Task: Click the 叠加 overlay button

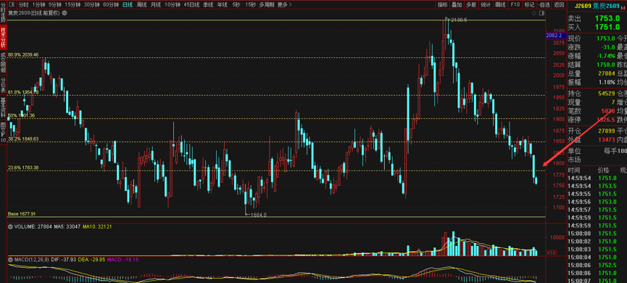Action: point(456,5)
